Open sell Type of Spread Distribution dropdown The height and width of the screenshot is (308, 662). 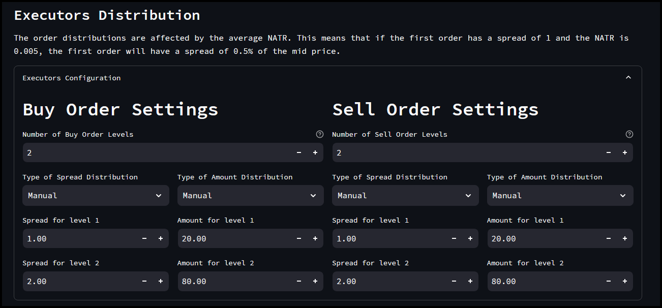(x=405, y=196)
